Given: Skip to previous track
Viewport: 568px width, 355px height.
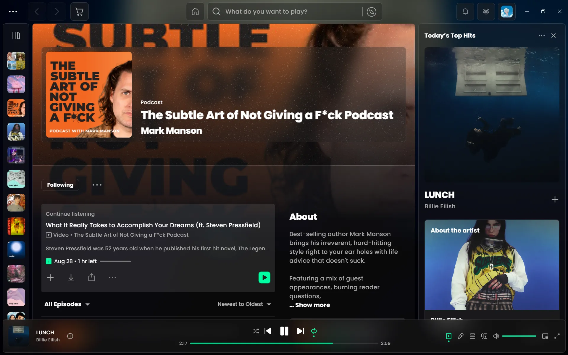Looking at the screenshot, I should click(268, 331).
